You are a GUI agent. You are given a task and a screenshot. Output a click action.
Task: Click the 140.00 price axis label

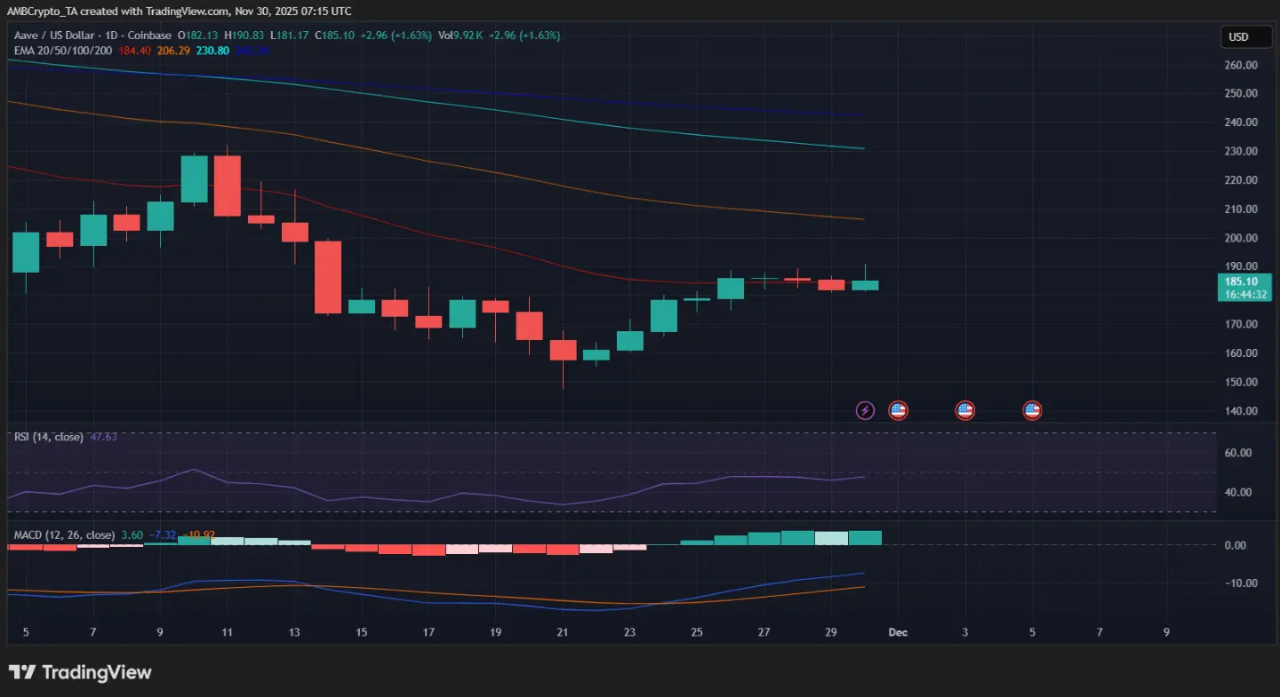click(x=1239, y=412)
